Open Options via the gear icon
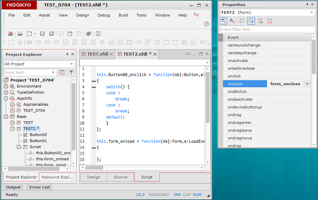 [x=89, y=34]
